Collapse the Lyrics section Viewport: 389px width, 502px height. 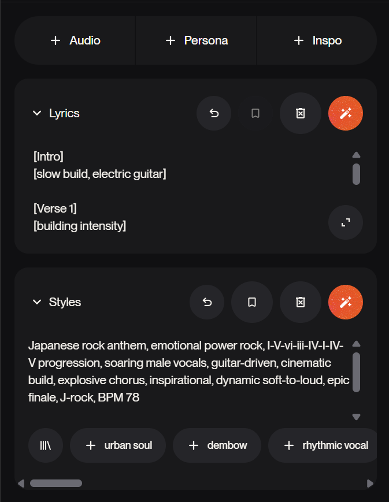pos(38,113)
